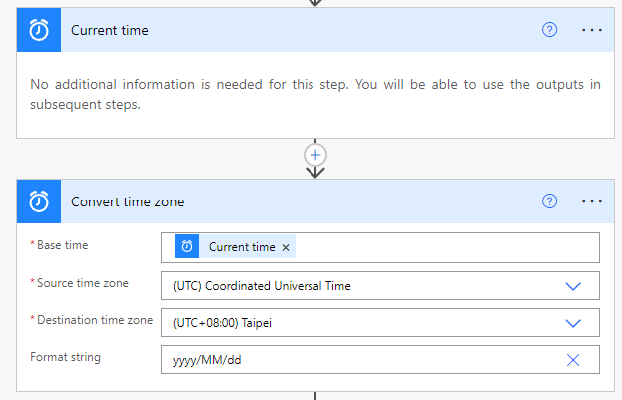Viewport: 622px width, 400px height.
Task: Click the Current time token in Base time
Action: (x=241, y=247)
